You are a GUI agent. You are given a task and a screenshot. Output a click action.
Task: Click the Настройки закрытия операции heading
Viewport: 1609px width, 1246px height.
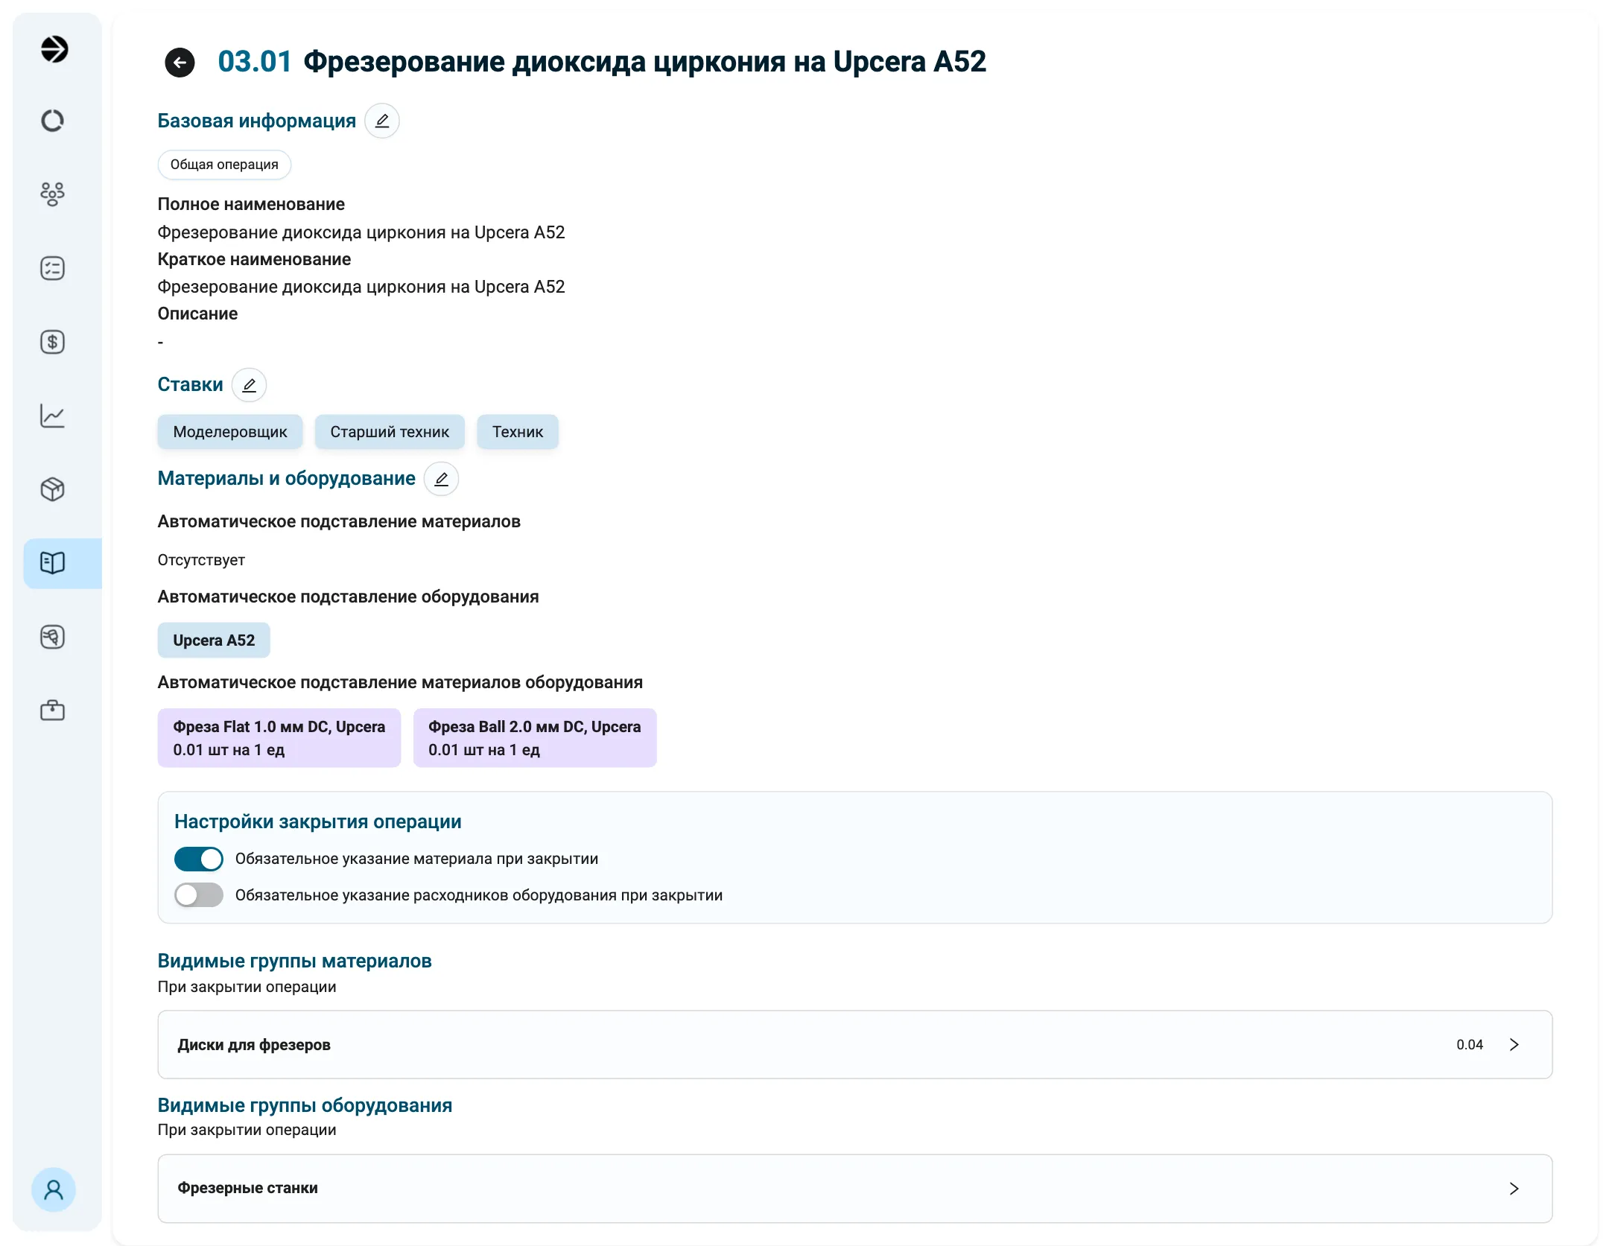[x=318, y=821]
